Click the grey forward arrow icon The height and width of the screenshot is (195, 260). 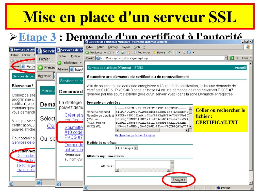click(x=109, y=53)
